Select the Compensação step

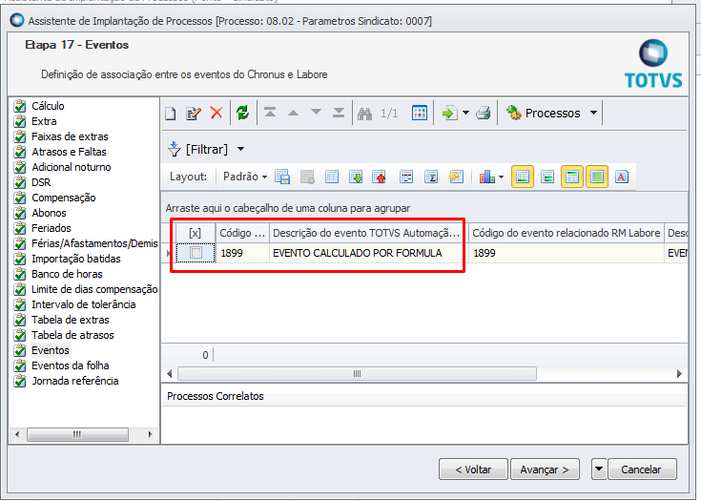64,198
